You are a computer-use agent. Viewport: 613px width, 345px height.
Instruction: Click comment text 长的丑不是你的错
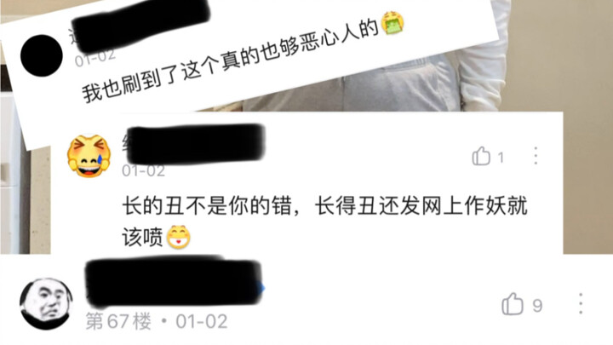click(x=207, y=206)
